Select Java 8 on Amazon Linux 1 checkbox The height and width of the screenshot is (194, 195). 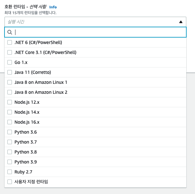pyautogui.click(x=10, y=82)
